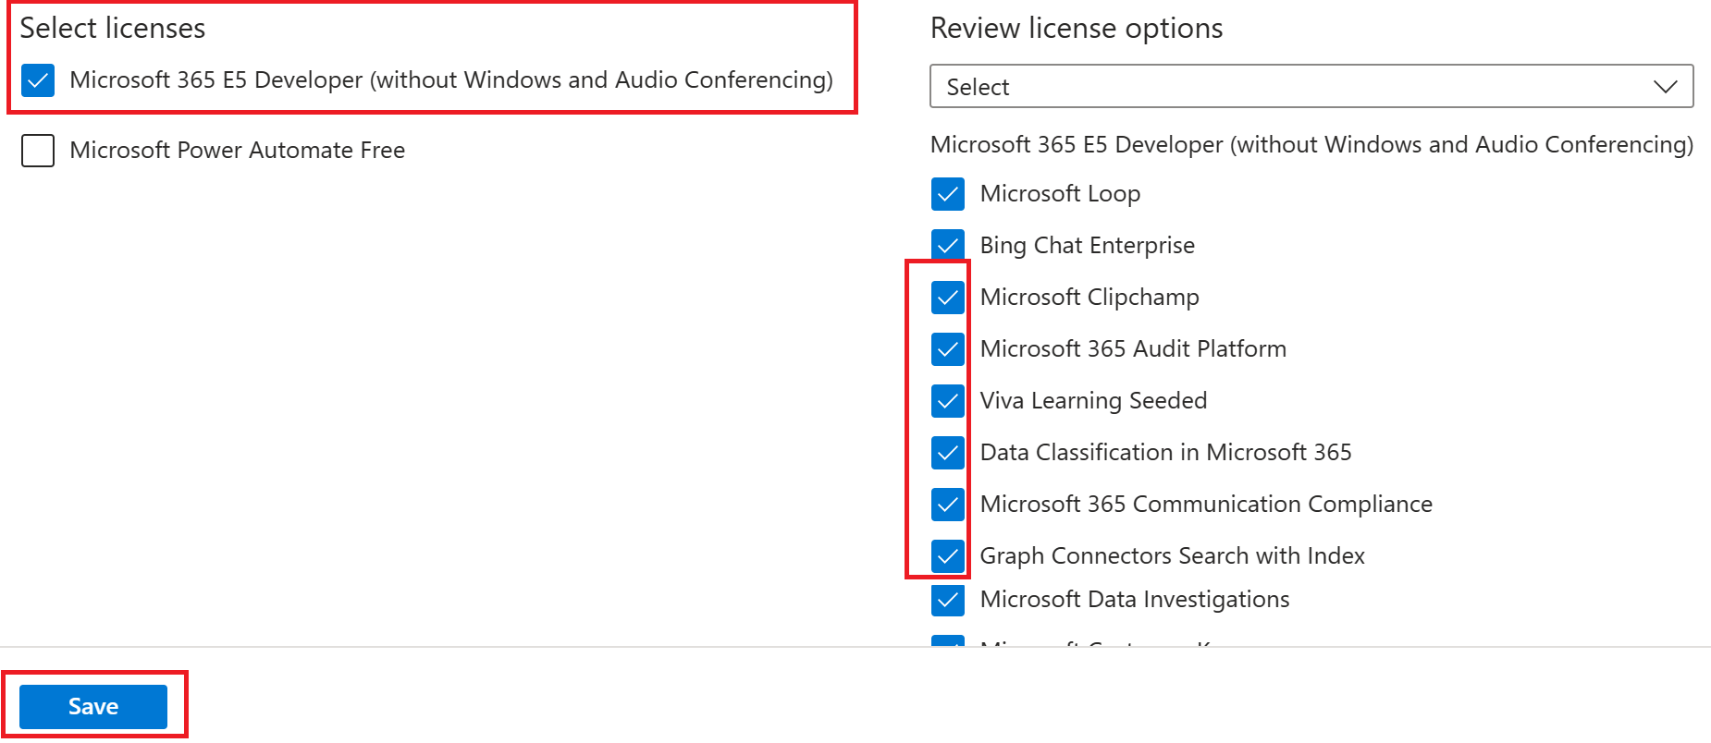
Task: Click the Viva Learning Seeded label
Action: (x=1092, y=401)
